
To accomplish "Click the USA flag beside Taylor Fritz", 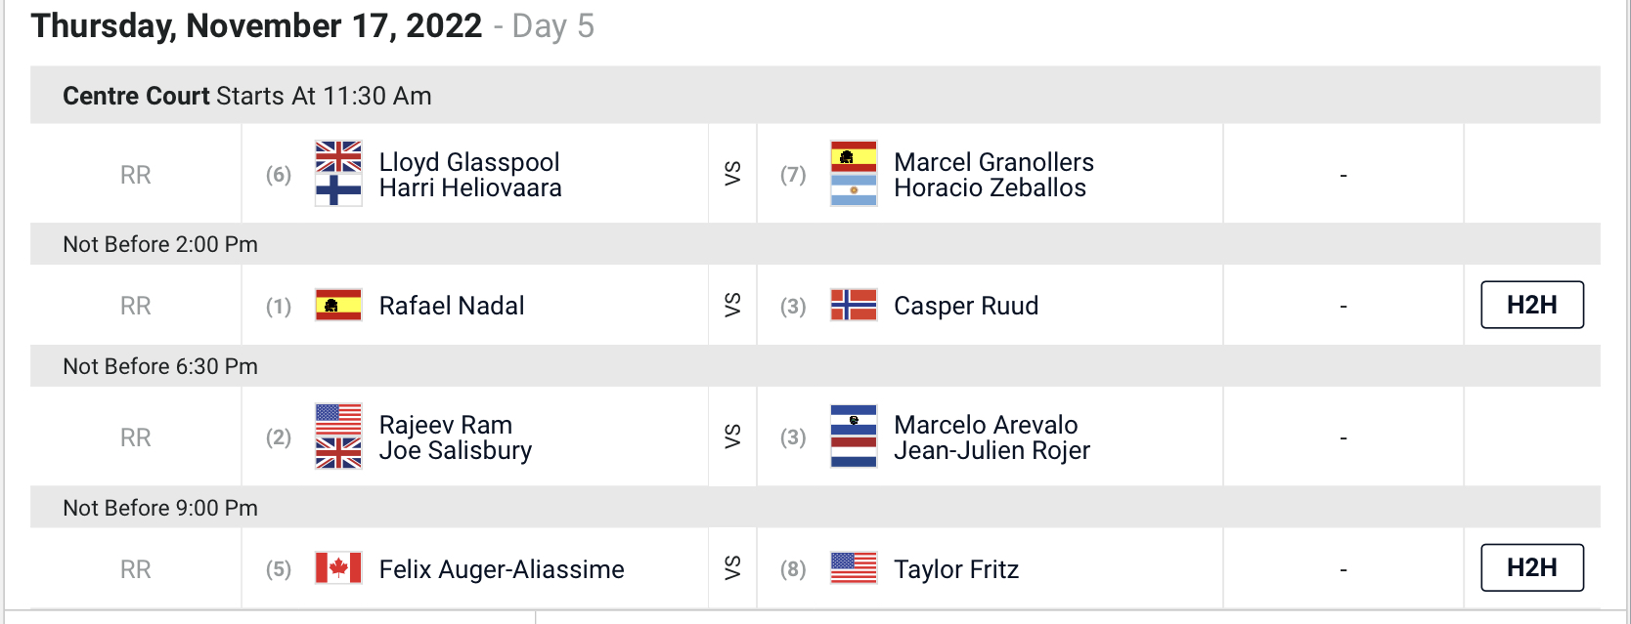I will point(853,568).
